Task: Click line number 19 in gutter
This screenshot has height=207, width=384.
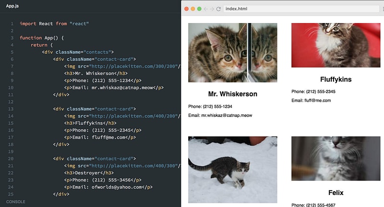Action: [x=11, y=151]
